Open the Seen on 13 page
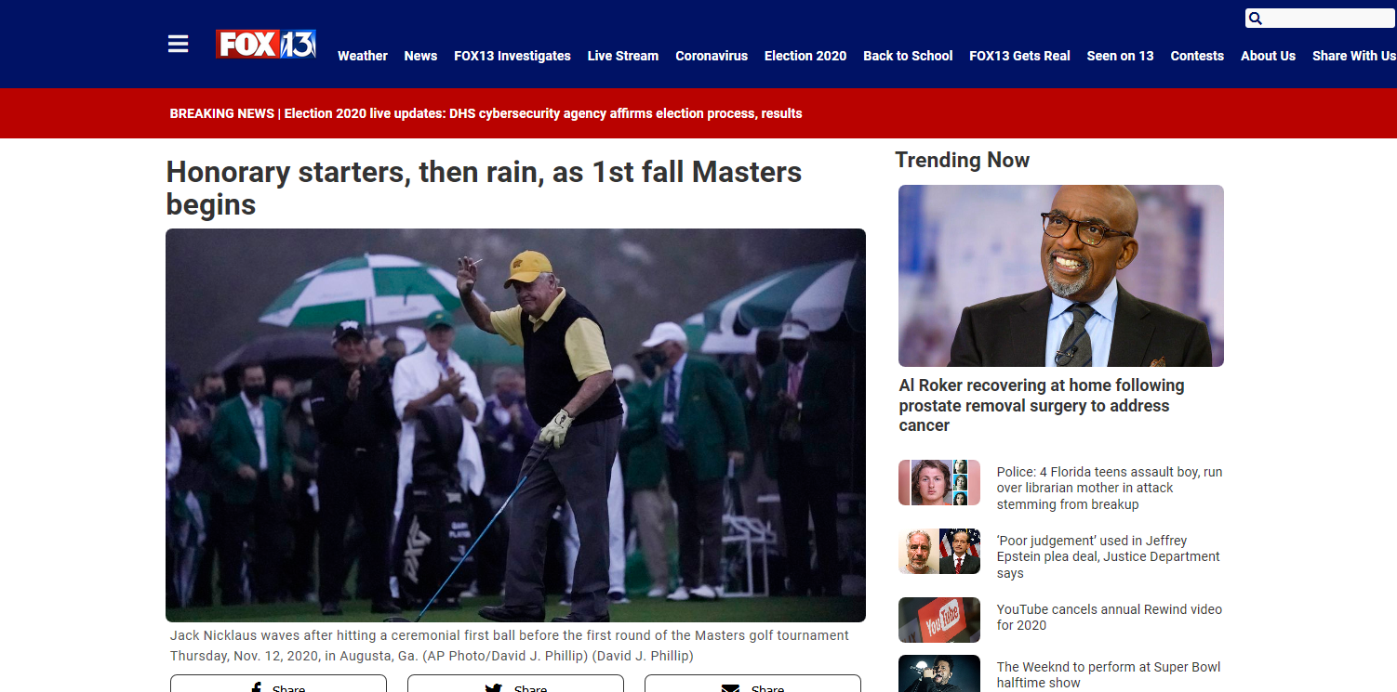This screenshot has height=692, width=1397. pos(1120,56)
